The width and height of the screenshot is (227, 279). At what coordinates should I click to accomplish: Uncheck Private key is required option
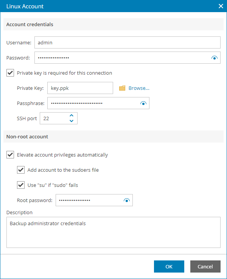11,73
